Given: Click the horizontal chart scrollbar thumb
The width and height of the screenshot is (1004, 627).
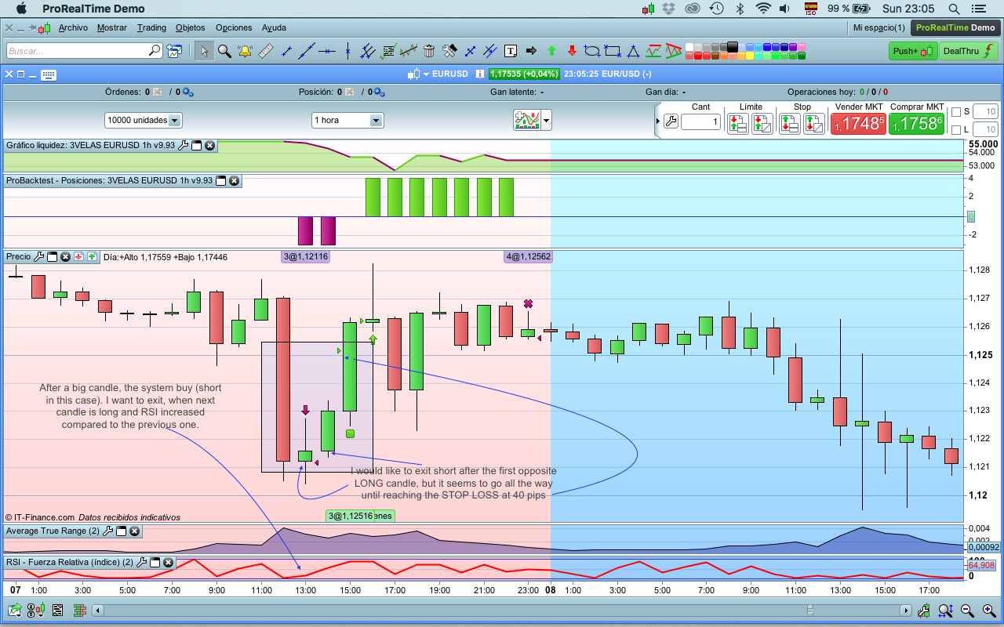Looking at the screenshot, I should coord(809,610).
